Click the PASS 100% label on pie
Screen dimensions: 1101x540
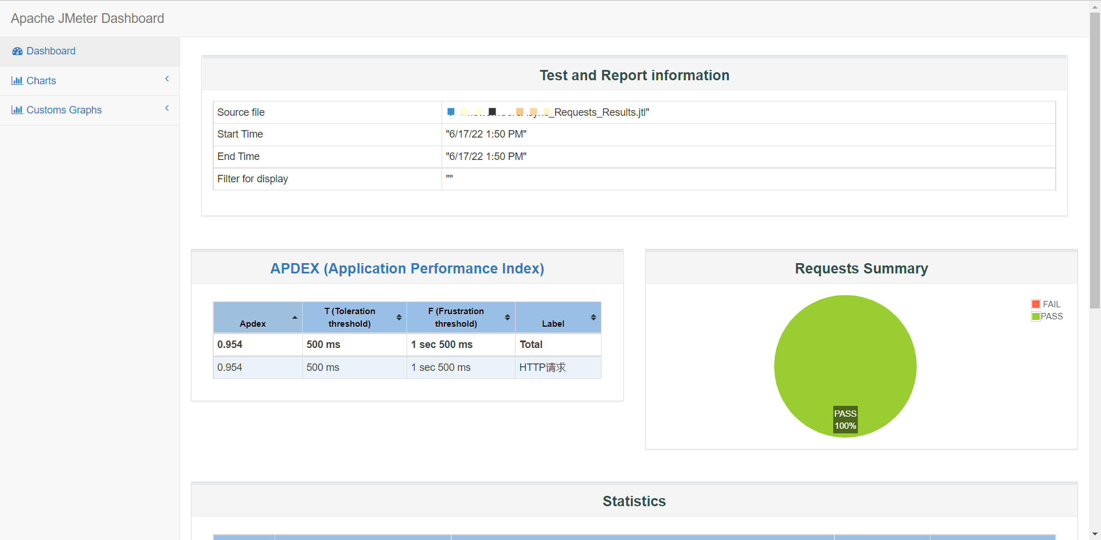(845, 420)
